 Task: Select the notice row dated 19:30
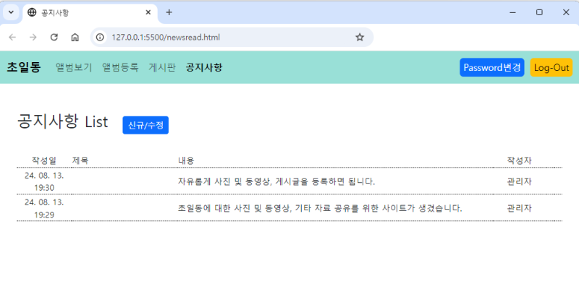pos(289,181)
